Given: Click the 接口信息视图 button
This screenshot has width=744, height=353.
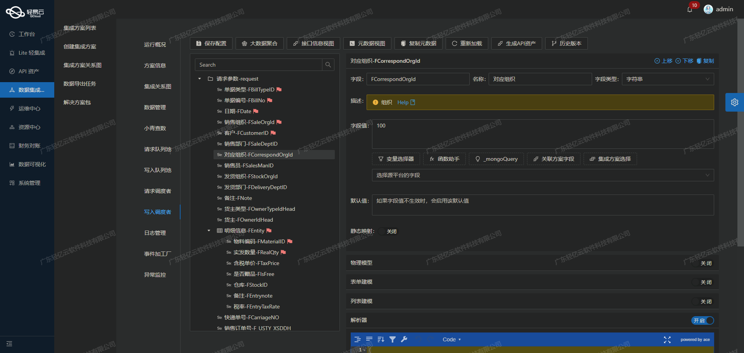Looking at the screenshot, I should 313,43.
